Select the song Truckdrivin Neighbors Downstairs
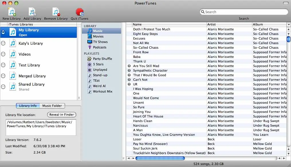 [x=207, y=153]
